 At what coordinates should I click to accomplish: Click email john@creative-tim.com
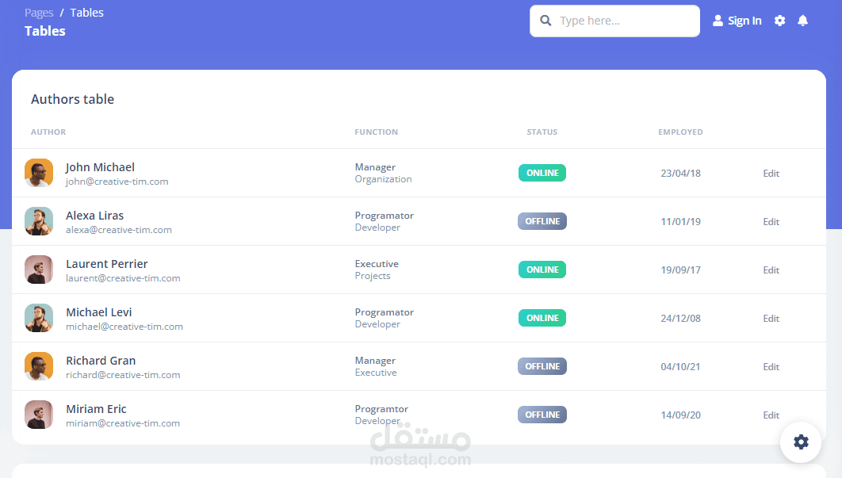117,182
